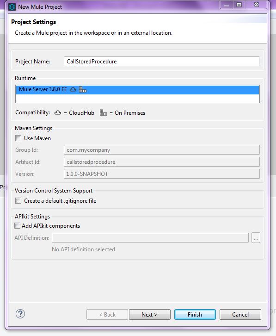Click the 'Project Name:' label

coord(32,62)
